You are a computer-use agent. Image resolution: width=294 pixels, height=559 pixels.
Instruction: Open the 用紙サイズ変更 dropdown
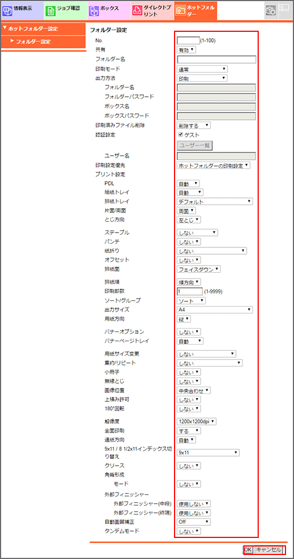pyautogui.click(x=206, y=354)
